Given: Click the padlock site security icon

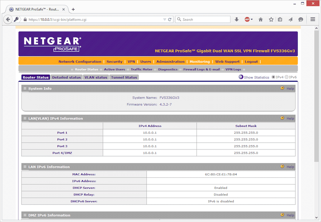Looking at the screenshot, I should 25,19.
